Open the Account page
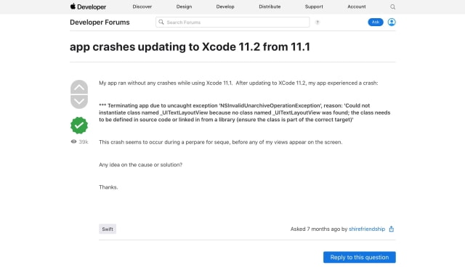The height and width of the screenshot is (273, 465). (x=357, y=7)
